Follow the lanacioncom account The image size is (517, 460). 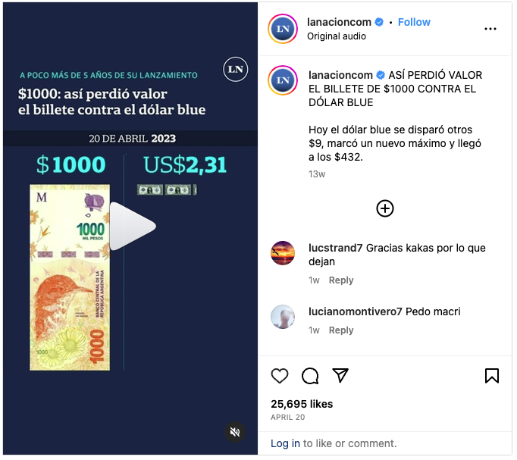coord(414,22)
